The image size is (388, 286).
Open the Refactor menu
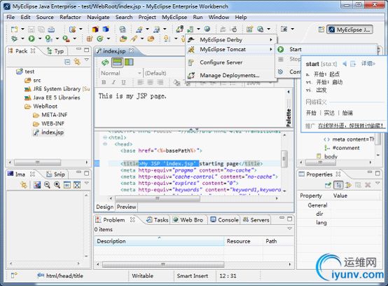[70, 17]
